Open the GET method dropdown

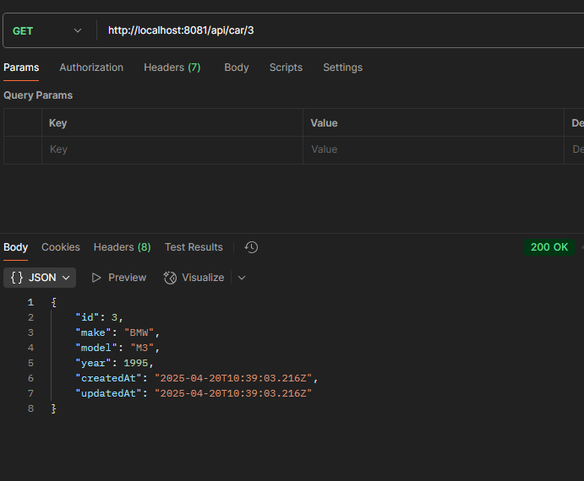point(47,31)
